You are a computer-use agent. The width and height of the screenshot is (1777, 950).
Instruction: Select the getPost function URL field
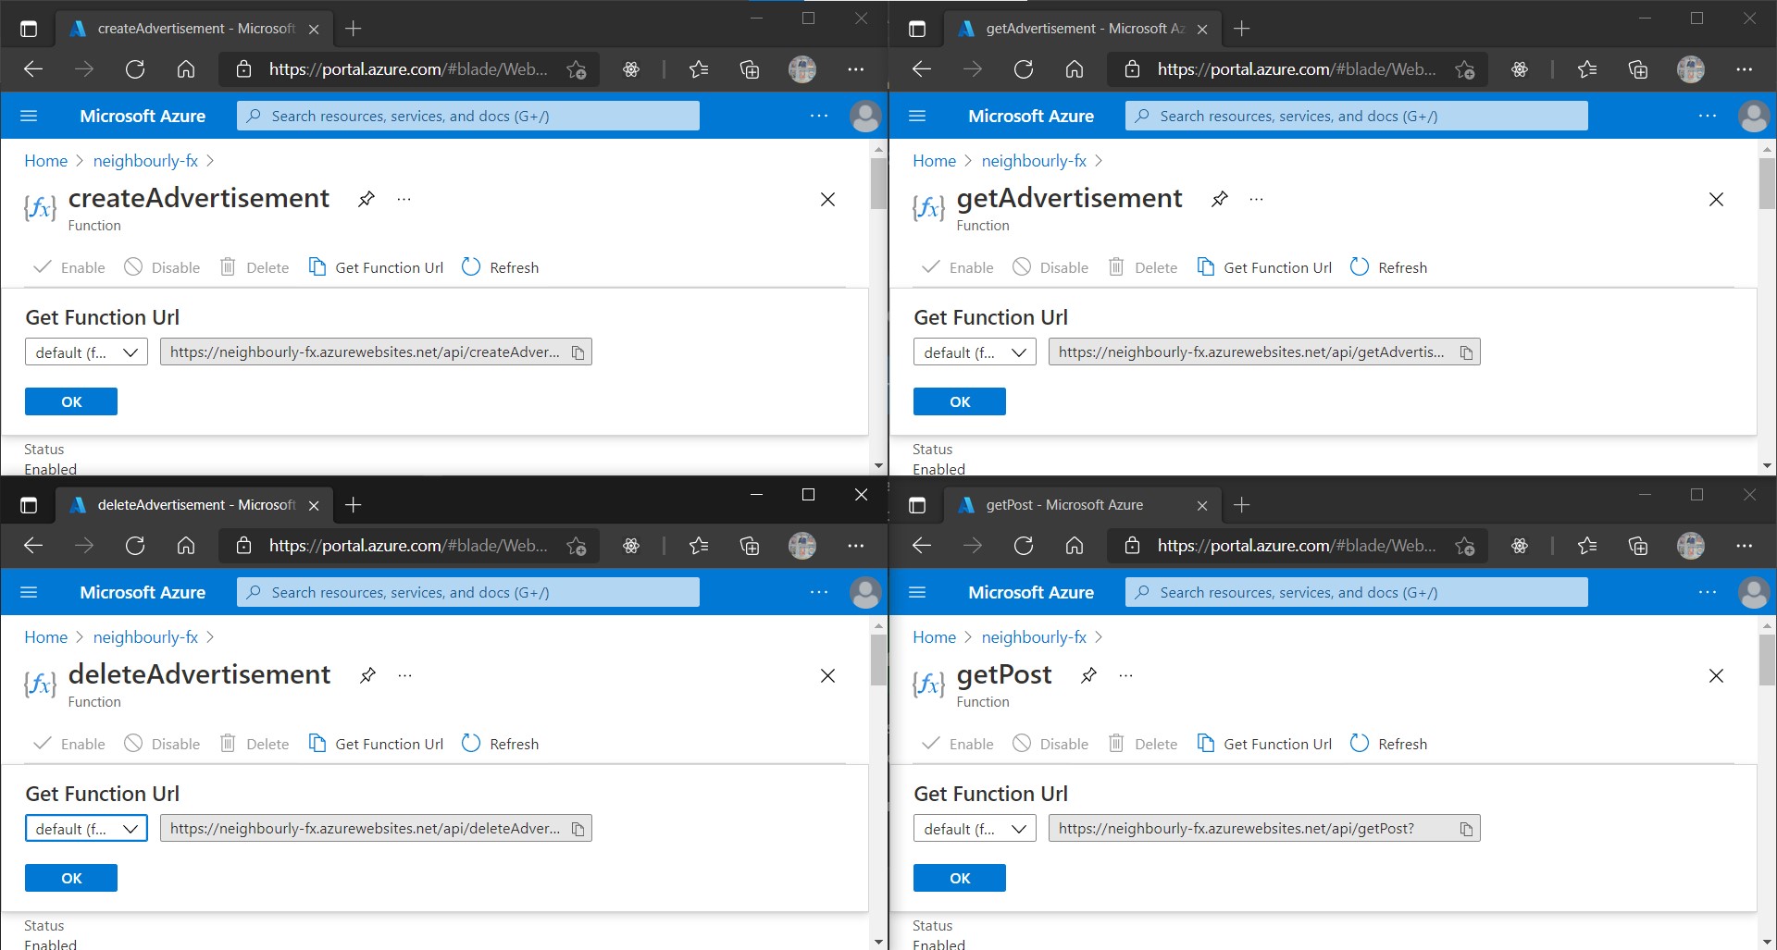tap(1264, 829)
